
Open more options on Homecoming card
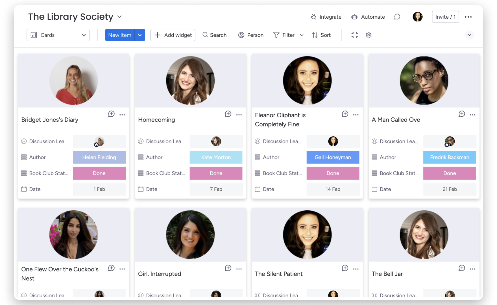coord(239,115)
